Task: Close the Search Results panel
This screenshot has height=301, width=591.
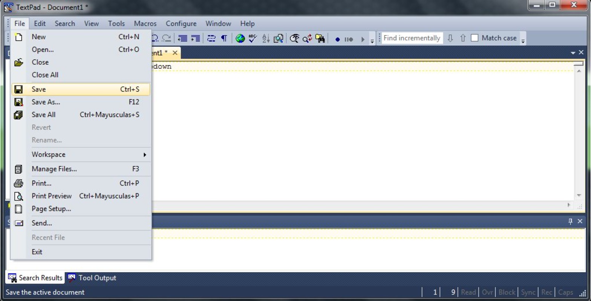Action: click(580, 221)
